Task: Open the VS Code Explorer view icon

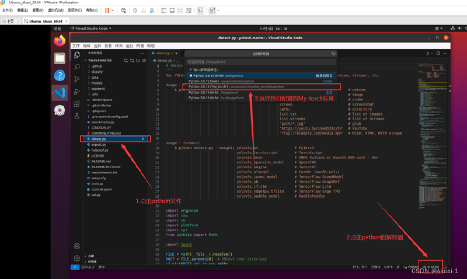Action: pos(77,55)
